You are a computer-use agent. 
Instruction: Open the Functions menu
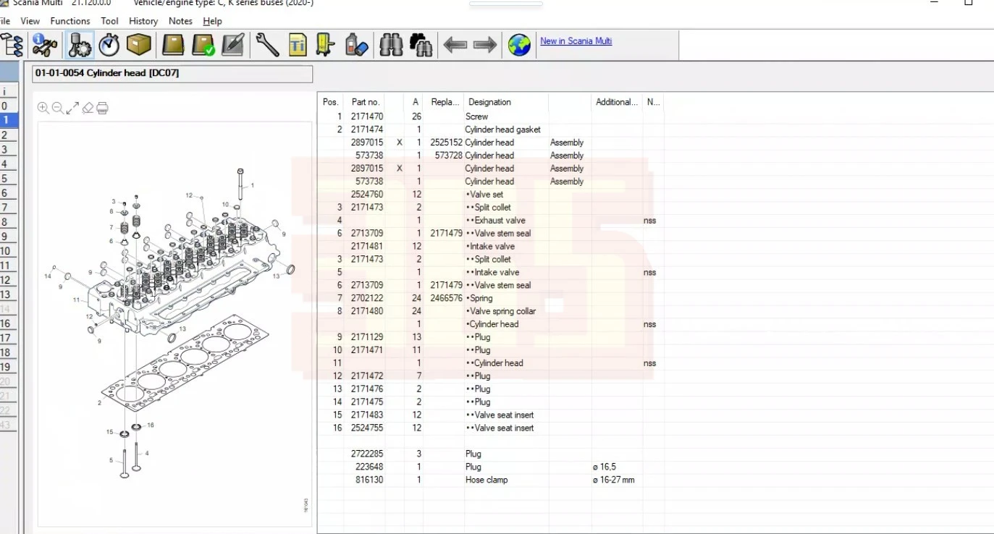[x=70, y=21]
